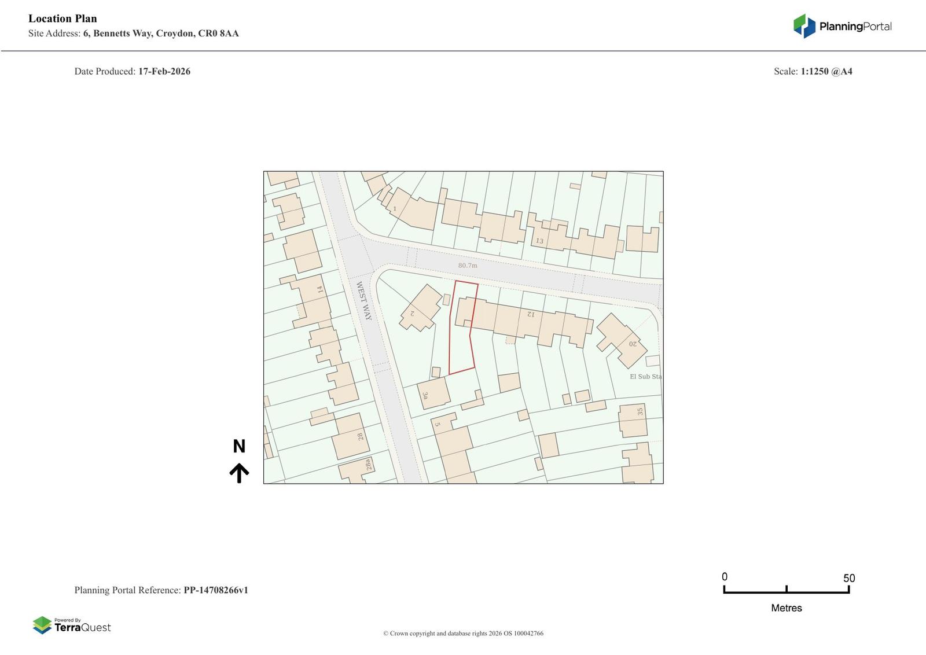Screen dimensions: 926x655
Task: Click the TerraQuest logo icon
Action: (42, 625)
